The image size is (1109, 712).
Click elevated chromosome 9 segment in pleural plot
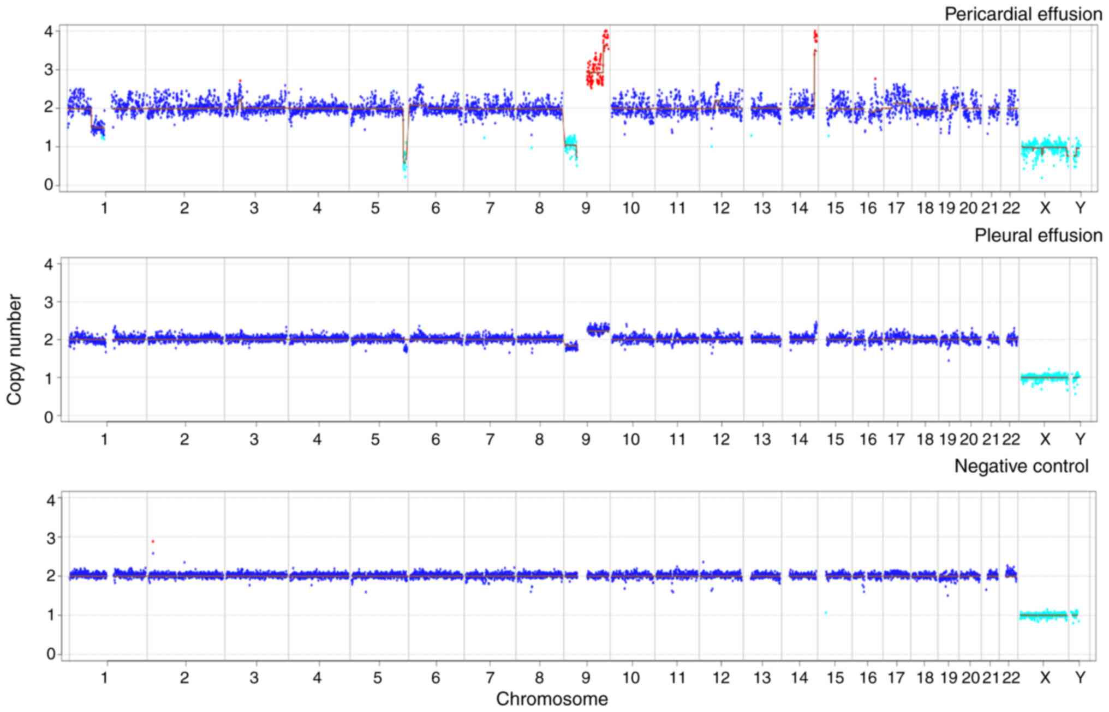(x=597, y=329)
